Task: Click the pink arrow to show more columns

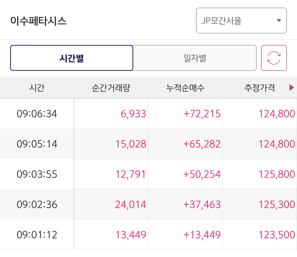Action: [x=291, y=88]
